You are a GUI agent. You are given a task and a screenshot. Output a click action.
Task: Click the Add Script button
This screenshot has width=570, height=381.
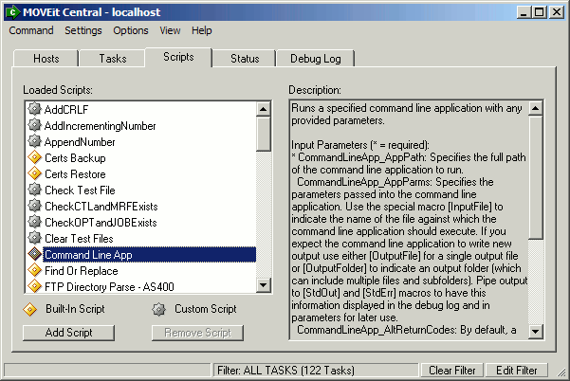(x=68, y=333)
